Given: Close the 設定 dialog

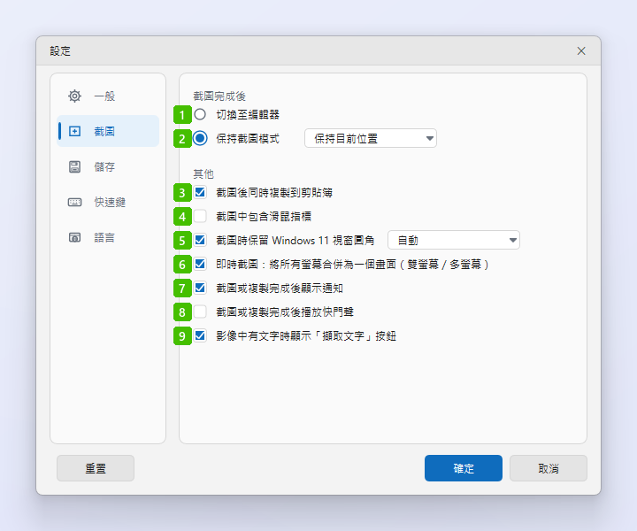Looking at the screenshot, I should tap(581, 51).
